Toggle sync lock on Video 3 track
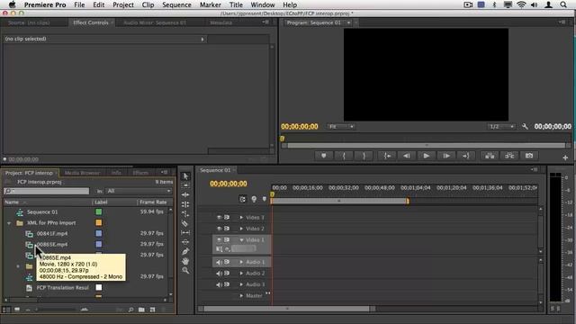This screenshot has height=324, width=576. coord(227,218)
